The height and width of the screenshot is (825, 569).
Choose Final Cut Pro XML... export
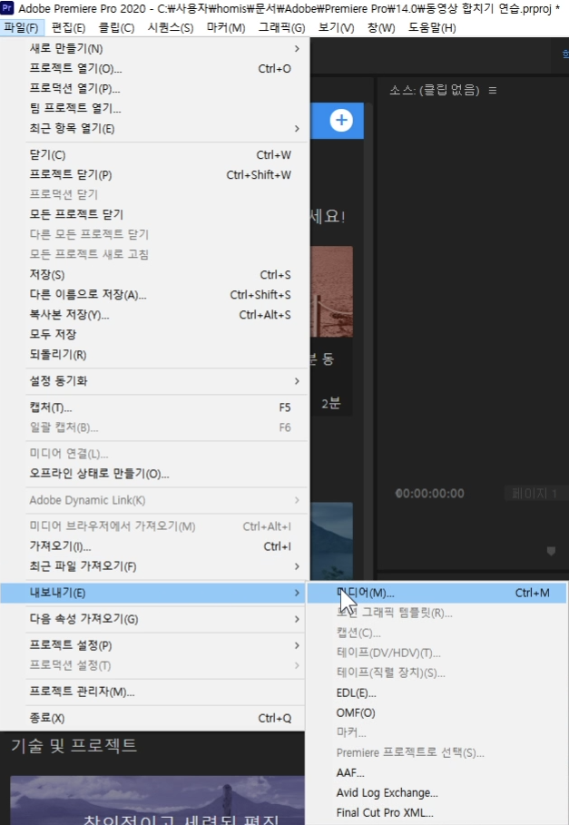pos(437,813)
